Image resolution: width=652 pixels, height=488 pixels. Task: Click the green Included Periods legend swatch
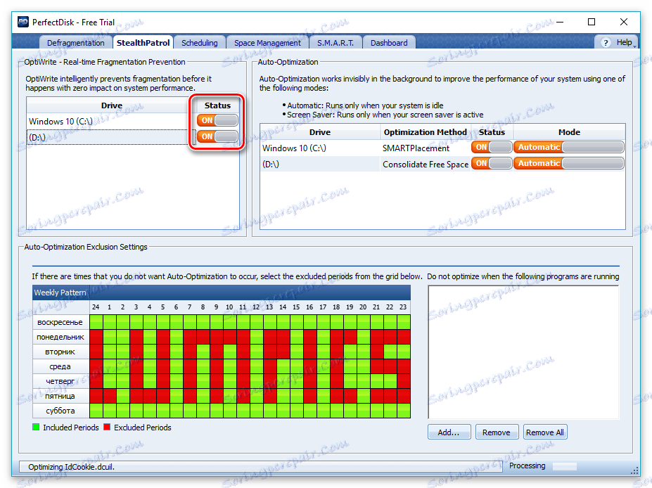tap(36, 427)
